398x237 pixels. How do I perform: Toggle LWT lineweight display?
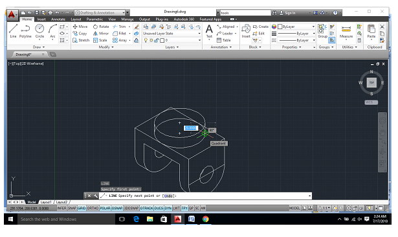click(x=177, y=208)
